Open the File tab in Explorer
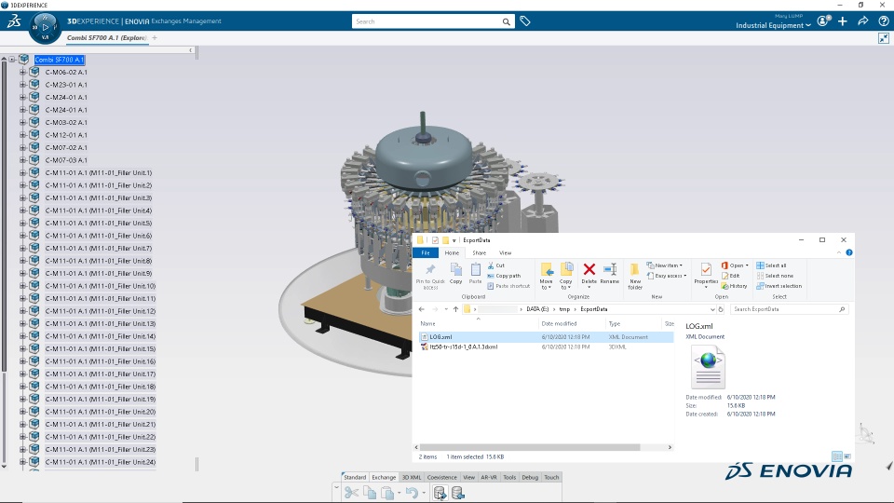The width and height of the screenshot is (894, 503). point(426,252)
